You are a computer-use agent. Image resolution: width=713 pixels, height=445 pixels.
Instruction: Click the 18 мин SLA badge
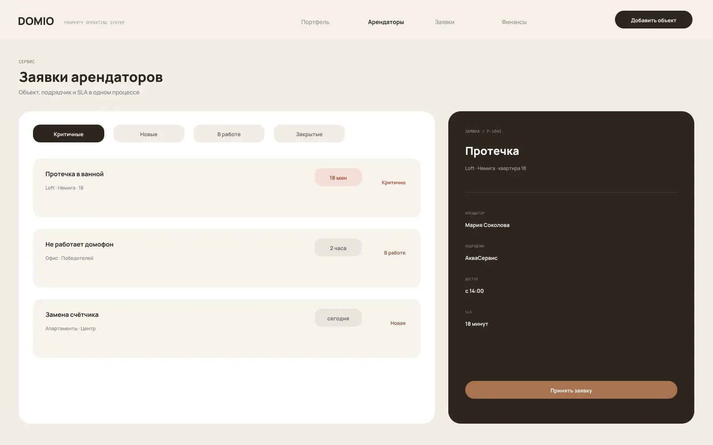[x=338, y=177]
